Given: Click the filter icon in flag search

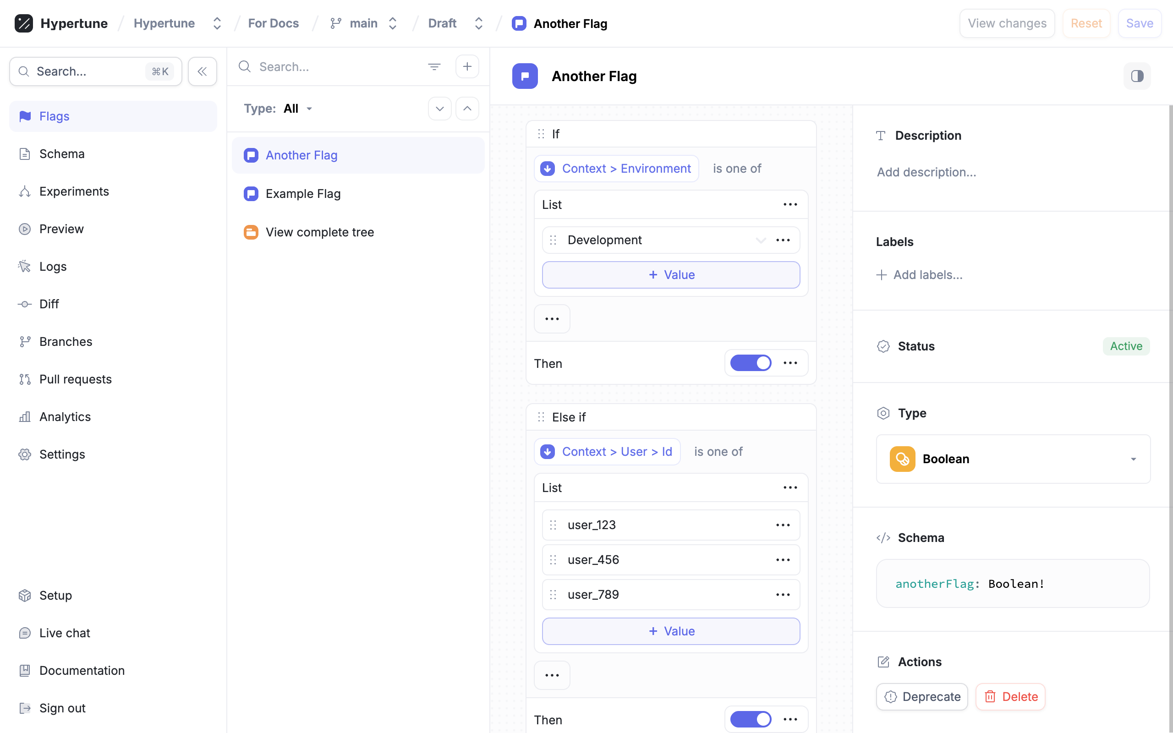Looking at the screenshot, I should tap(434, 66).
